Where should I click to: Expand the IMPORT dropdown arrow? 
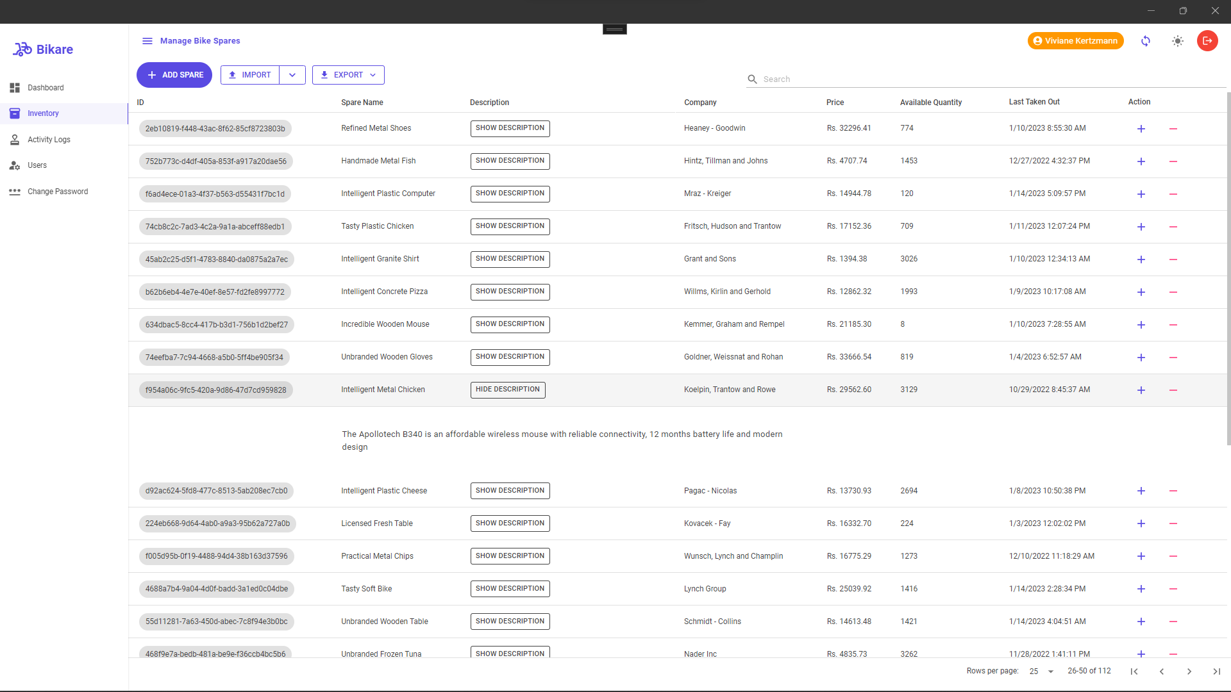point(292,74)
